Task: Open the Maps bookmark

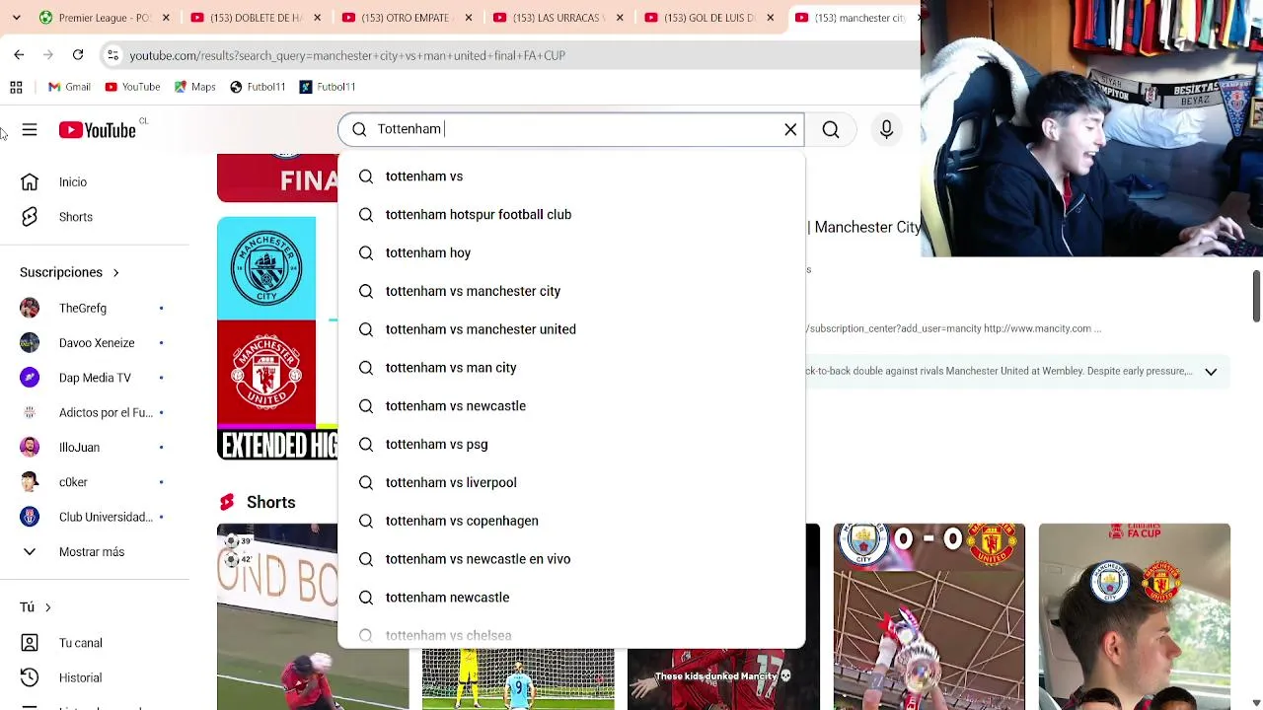Action: coord(194,87)
